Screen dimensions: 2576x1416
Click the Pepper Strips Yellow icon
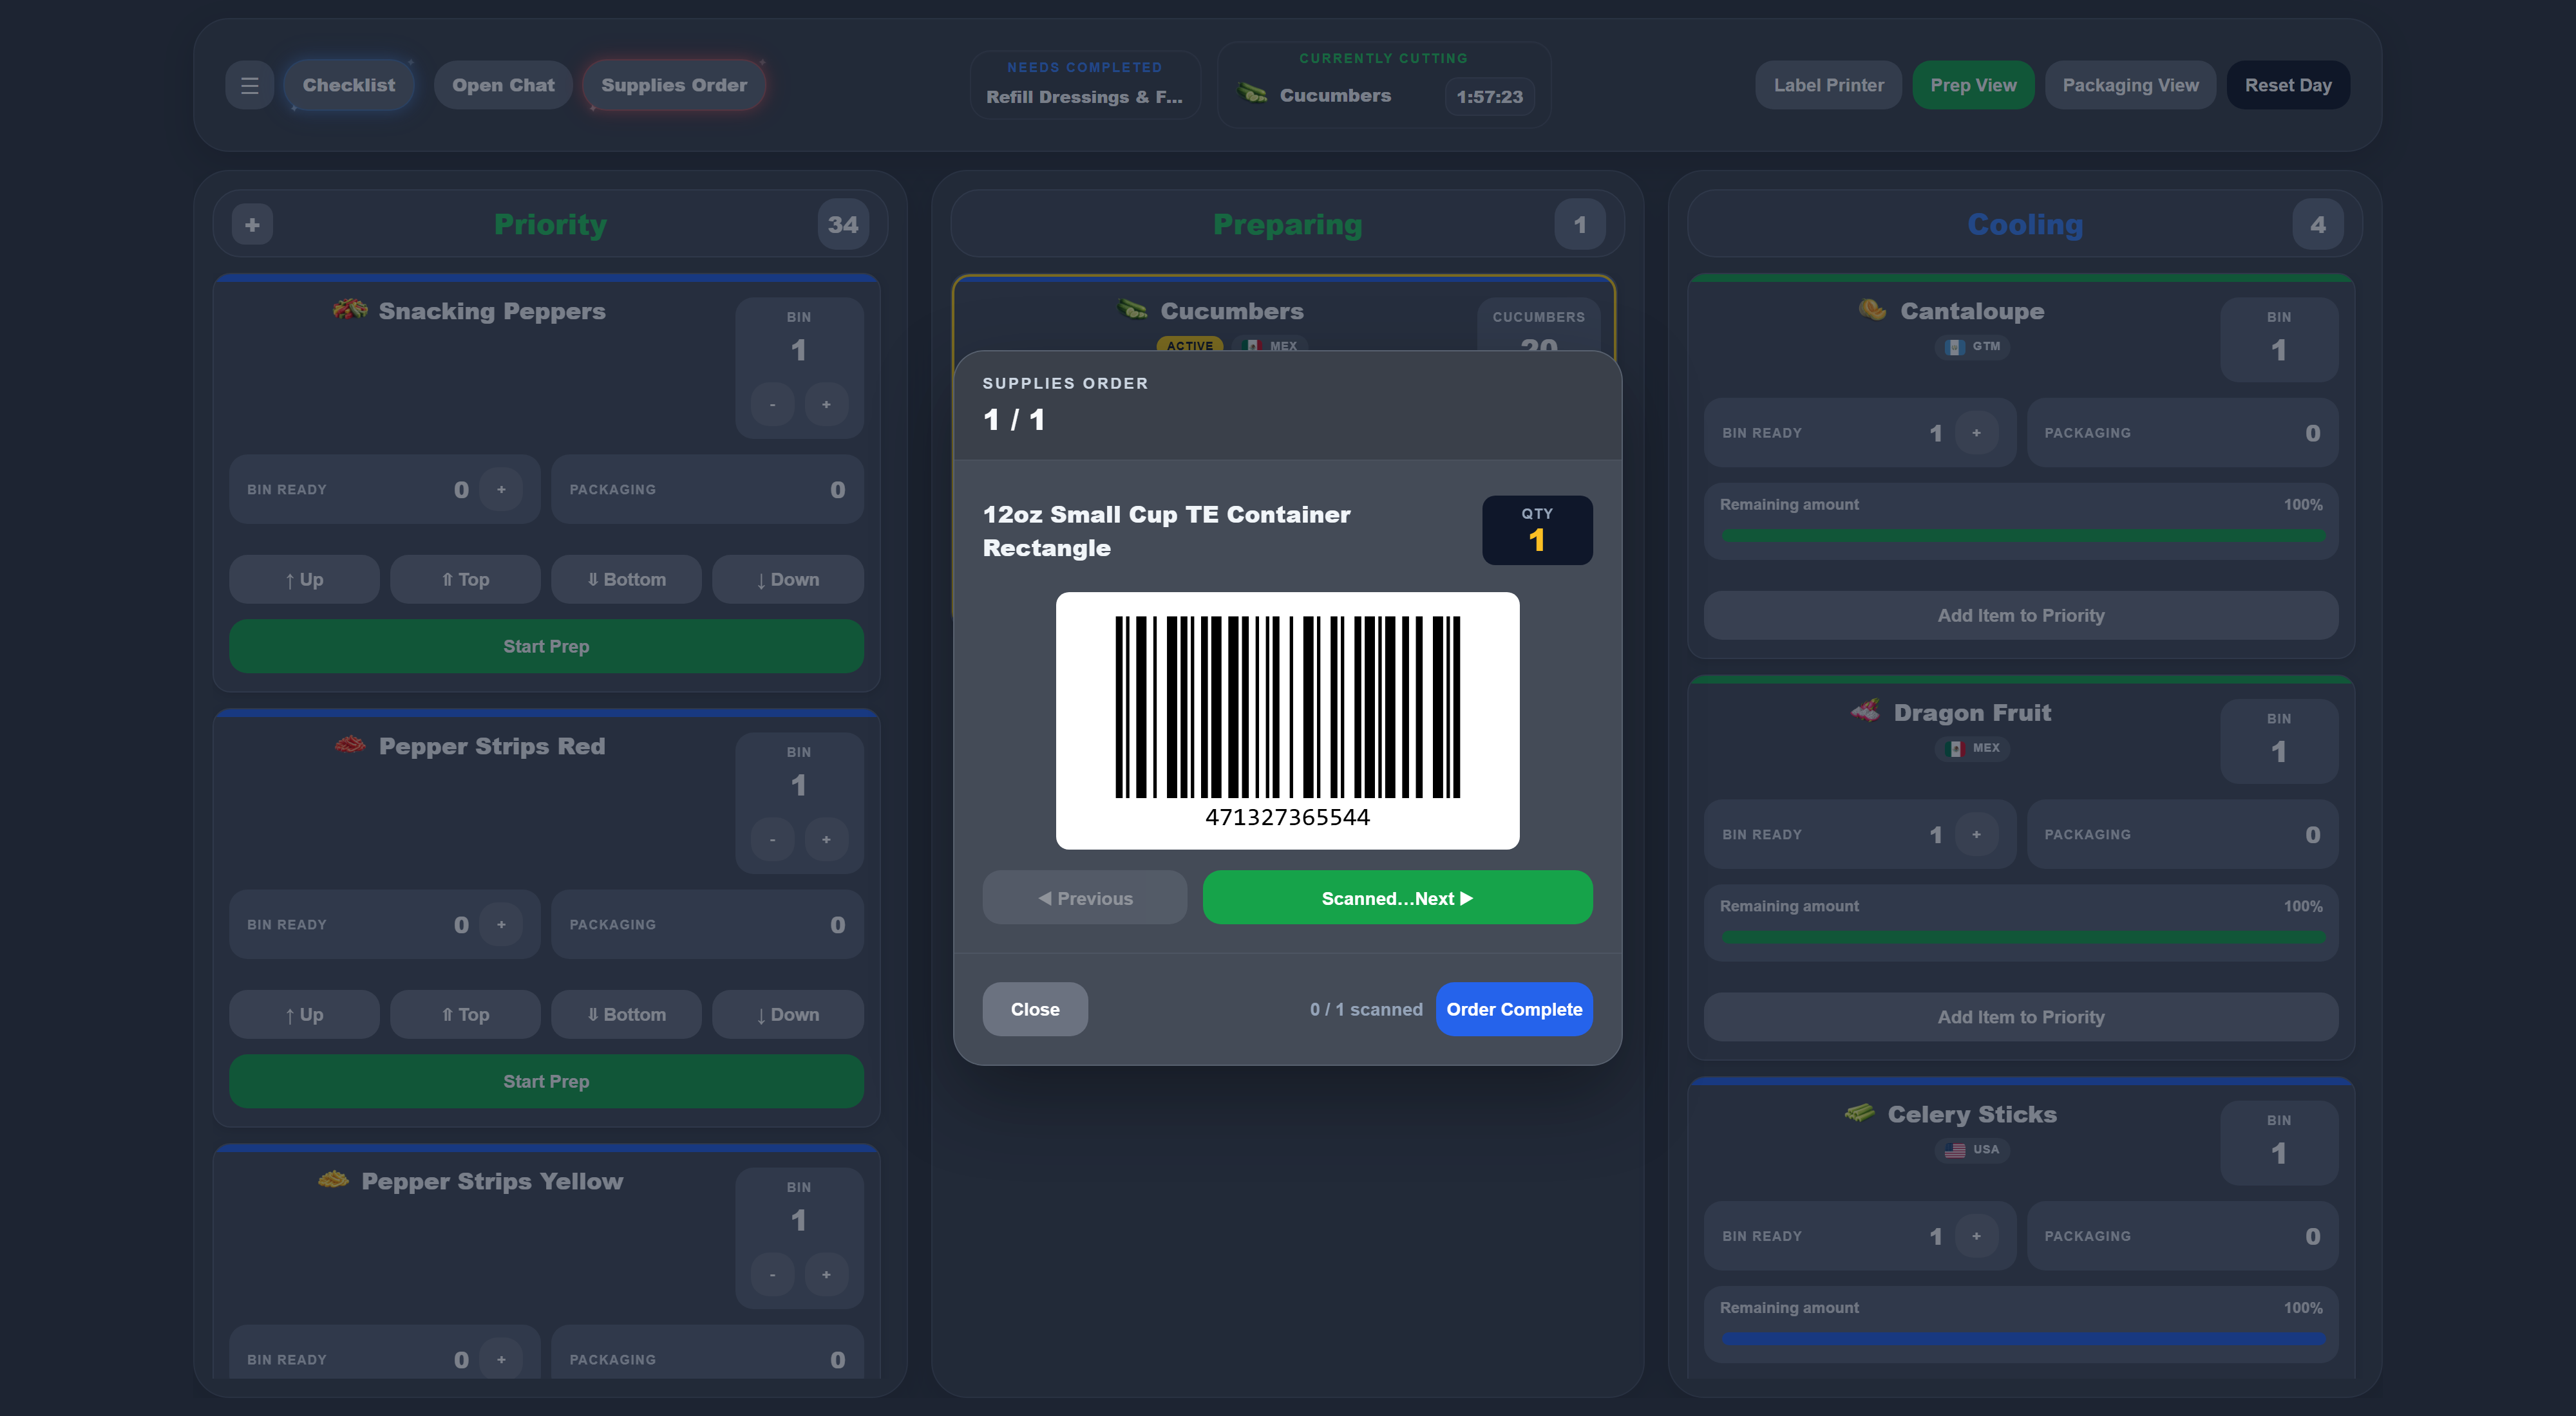coord(333,1180)
